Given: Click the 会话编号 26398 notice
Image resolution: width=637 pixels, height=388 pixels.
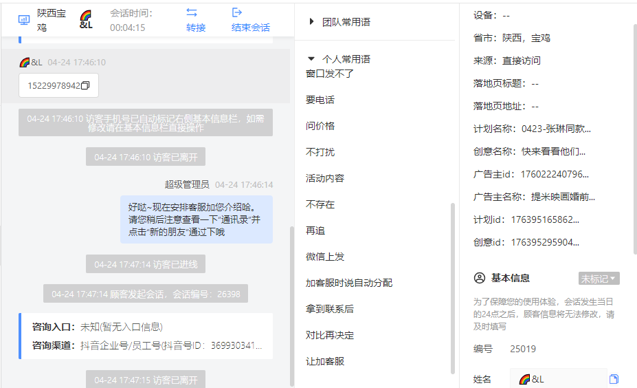Looking at the screenshot, I should pyautogui.click(x=146, y=294).
